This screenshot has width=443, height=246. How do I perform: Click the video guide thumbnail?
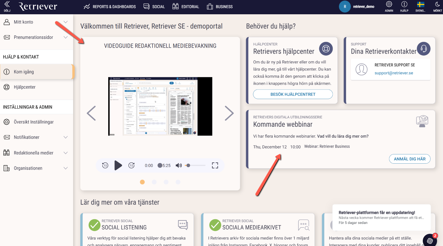click(x=160, y=106)
